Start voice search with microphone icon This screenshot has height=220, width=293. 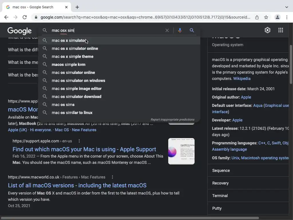pyautogui.click(x=180, y=30)
